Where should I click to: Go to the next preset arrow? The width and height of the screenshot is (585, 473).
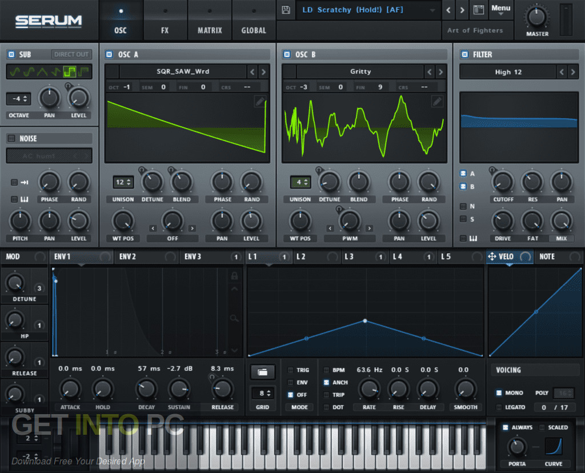(462, 10)
